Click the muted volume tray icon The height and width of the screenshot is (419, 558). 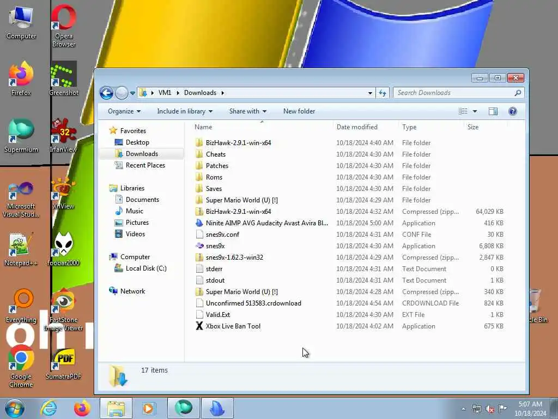click(x=490, y=409)
